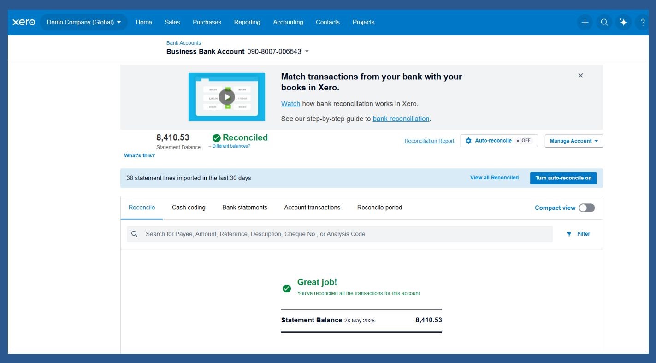
Task: Click the Turn auto-reconcile on button
Action: pyautogui.click(x=563, y=178)
